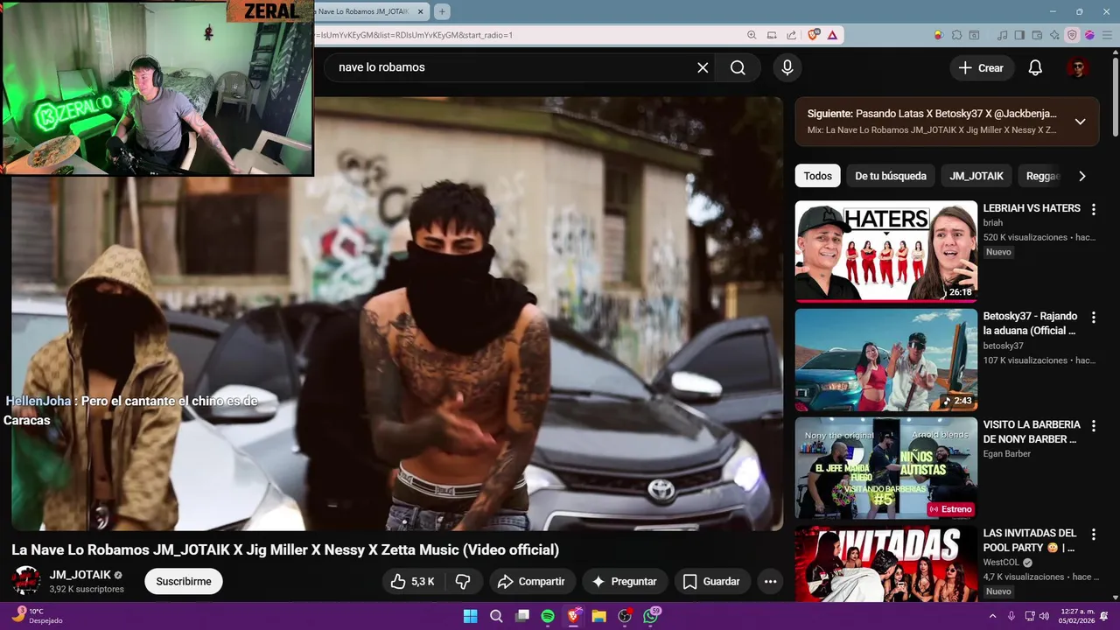
Task: Open more actions for the video
Action: point(770,581)
